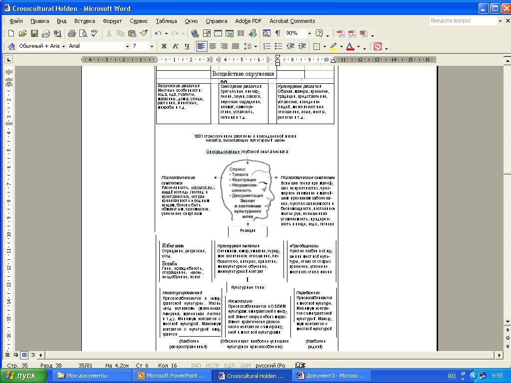The image size is (511, 383).
Task: Cut selection with the scissors icon
Action: click(109, 33)
